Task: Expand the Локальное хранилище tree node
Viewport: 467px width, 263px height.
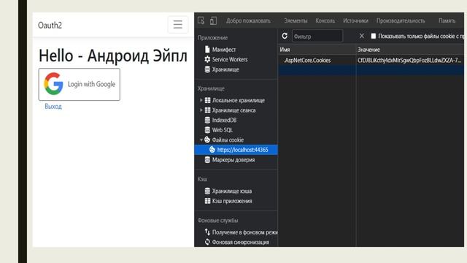Action: pyautogui.click(x=201, y=100)
